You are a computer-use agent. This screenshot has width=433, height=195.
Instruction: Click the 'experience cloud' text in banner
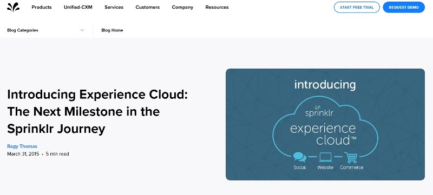click(324, 135)
